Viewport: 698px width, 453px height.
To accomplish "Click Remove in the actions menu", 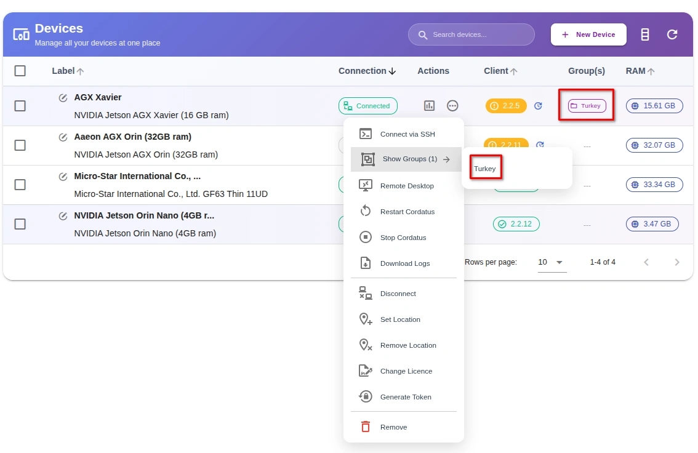I will tap(394, 427).
